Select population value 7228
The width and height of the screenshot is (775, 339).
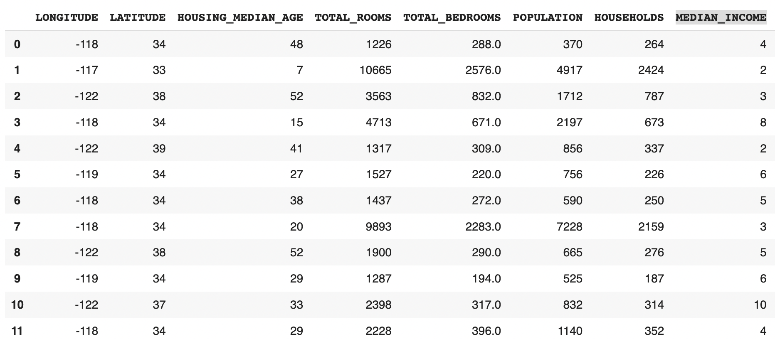pos(570,226)
